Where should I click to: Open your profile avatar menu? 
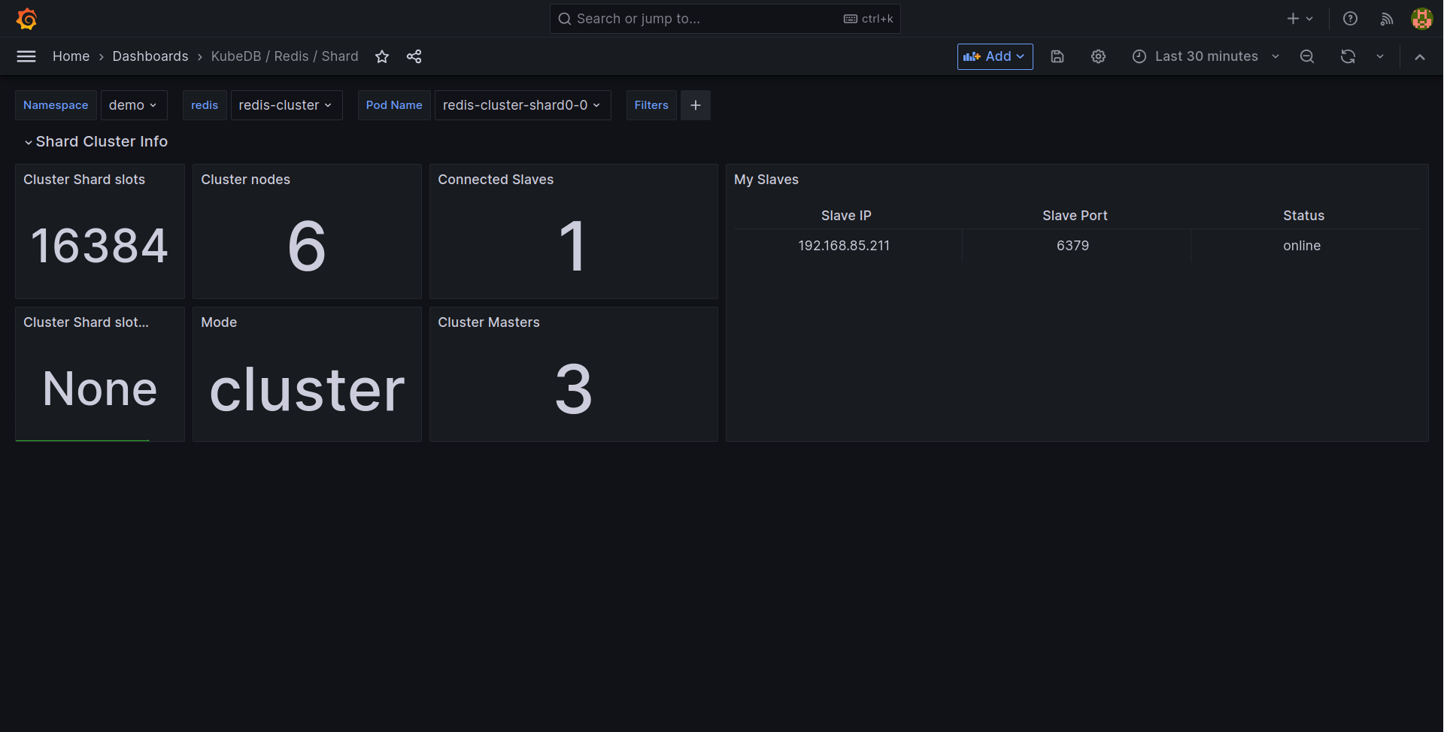[x=1421, y=19]
